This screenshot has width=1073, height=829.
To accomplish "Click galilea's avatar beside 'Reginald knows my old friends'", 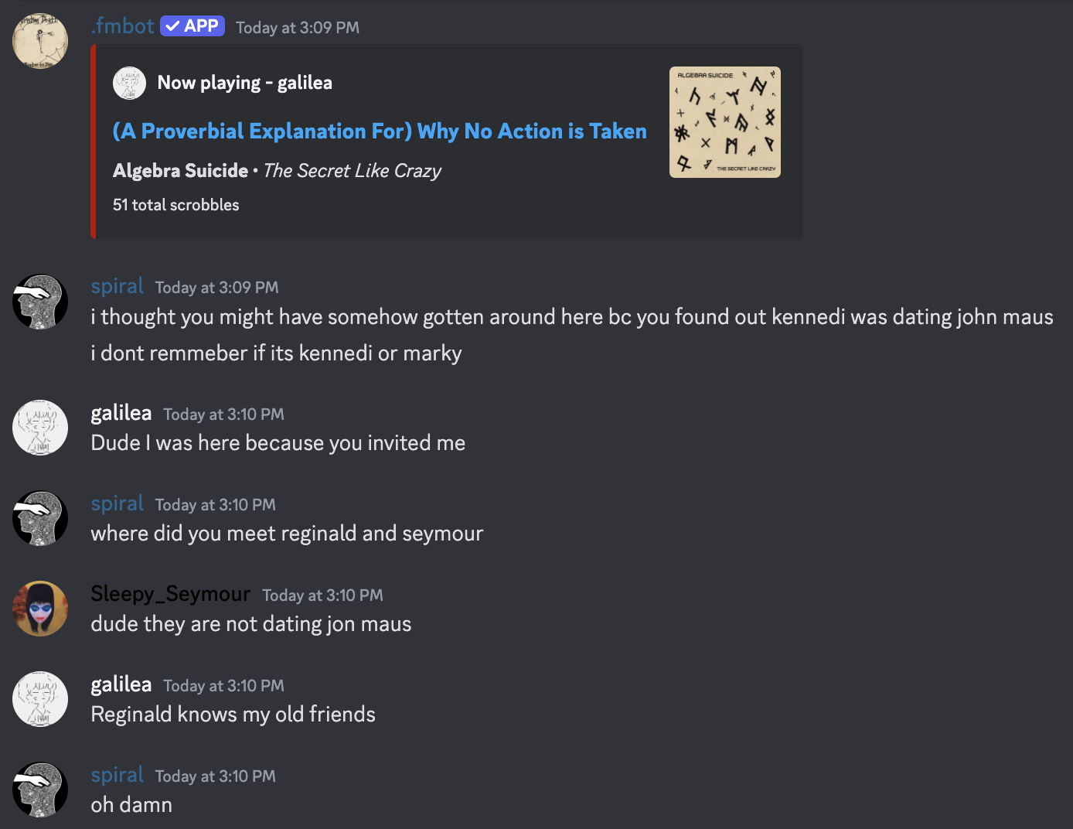I will (40, 699).
